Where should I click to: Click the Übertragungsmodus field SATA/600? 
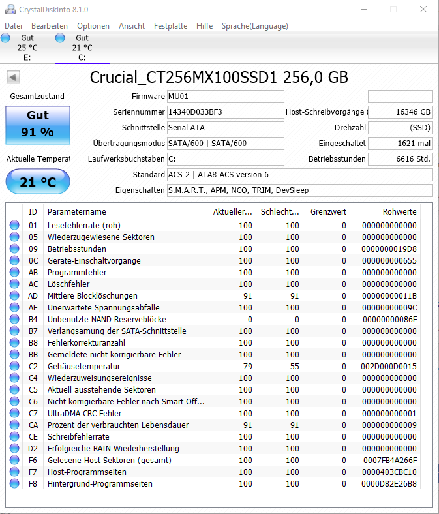(226, 144)
